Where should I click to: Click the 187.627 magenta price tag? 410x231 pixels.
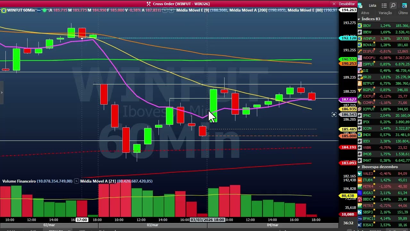tap(348, 99)
